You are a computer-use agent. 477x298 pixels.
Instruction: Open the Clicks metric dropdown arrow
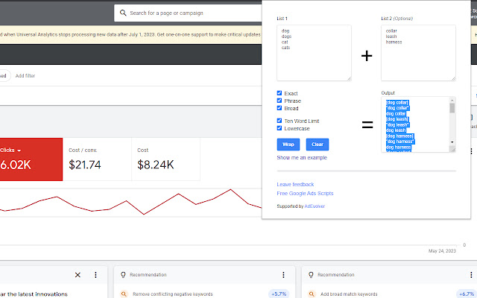(19, 150)
